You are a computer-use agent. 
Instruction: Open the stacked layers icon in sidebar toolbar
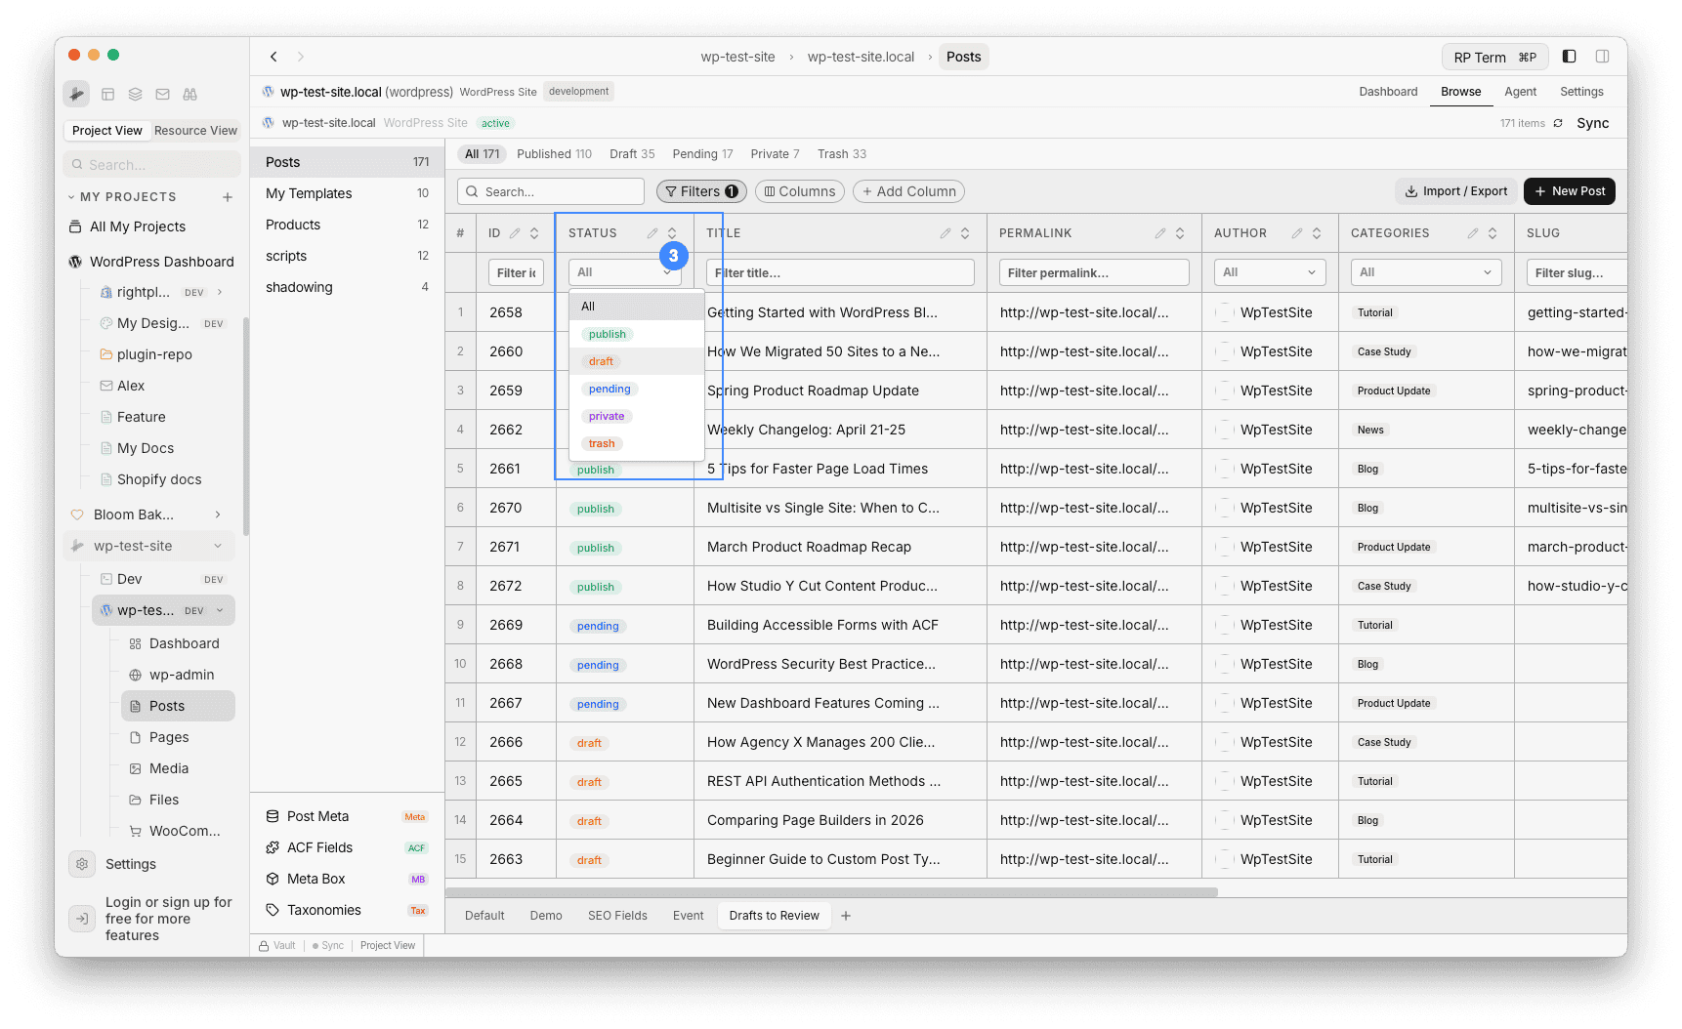[136, 95]
